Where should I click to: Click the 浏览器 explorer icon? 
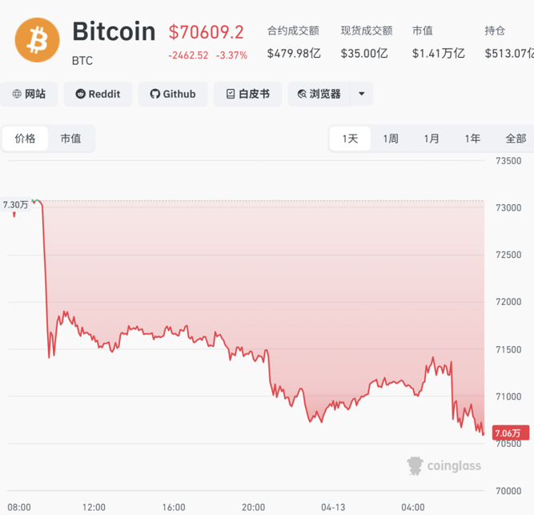coord(302,94)
